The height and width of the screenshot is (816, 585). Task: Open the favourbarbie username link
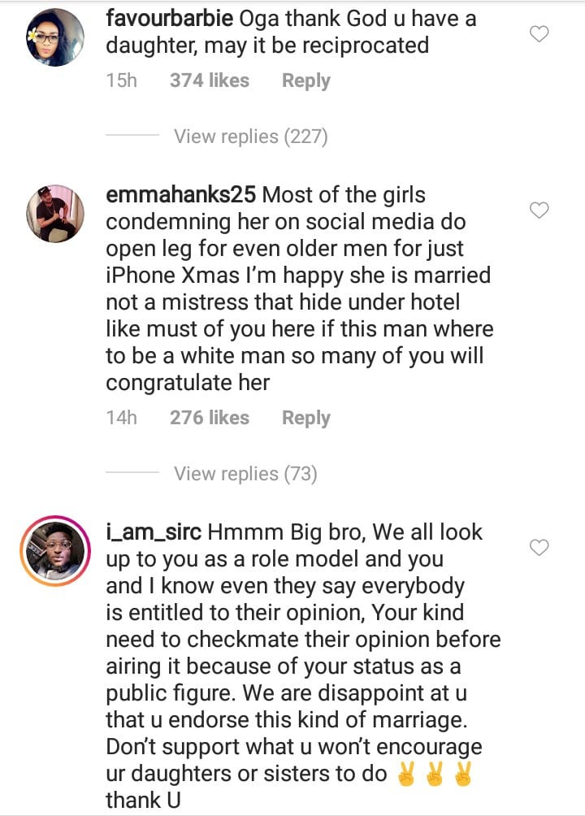pyautogui.click(x=168, y=19)
